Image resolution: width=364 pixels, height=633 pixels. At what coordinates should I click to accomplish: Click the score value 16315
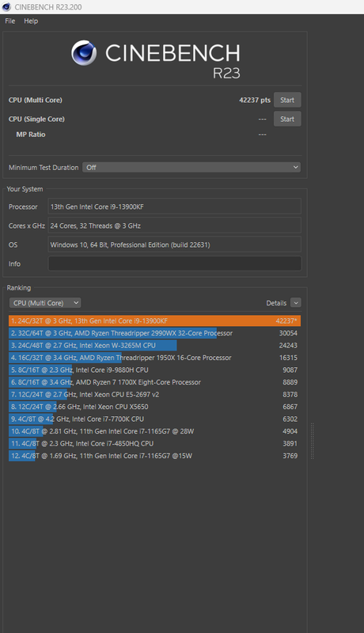tap(288, 358)
